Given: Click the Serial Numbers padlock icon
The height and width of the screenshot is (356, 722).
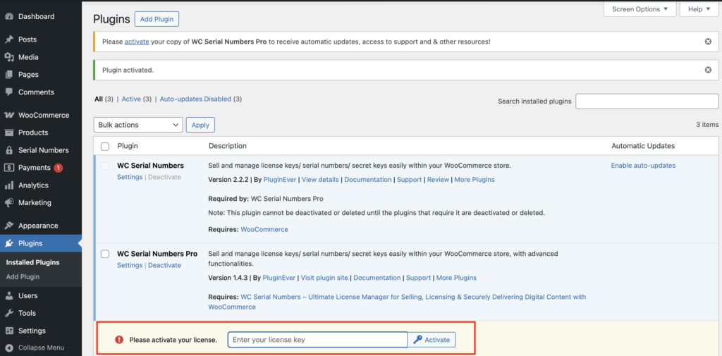Looking at the screenshot, I should [8, 150].
